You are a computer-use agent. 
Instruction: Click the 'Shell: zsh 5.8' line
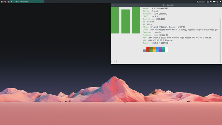click(x=151, y=16)
